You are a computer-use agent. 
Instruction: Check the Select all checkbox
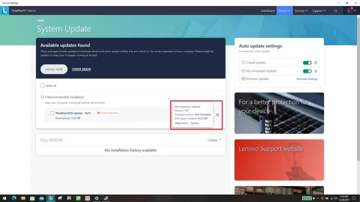click(42, 85)
